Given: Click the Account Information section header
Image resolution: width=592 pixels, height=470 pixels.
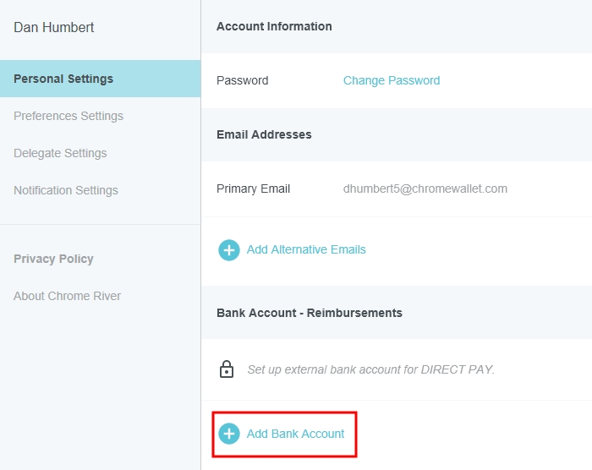Looking at the screenshot, I should pyautogui.click(x=274, y=26).
